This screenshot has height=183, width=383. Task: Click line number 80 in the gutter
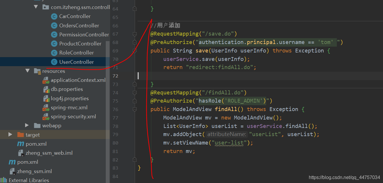(115, 143)
